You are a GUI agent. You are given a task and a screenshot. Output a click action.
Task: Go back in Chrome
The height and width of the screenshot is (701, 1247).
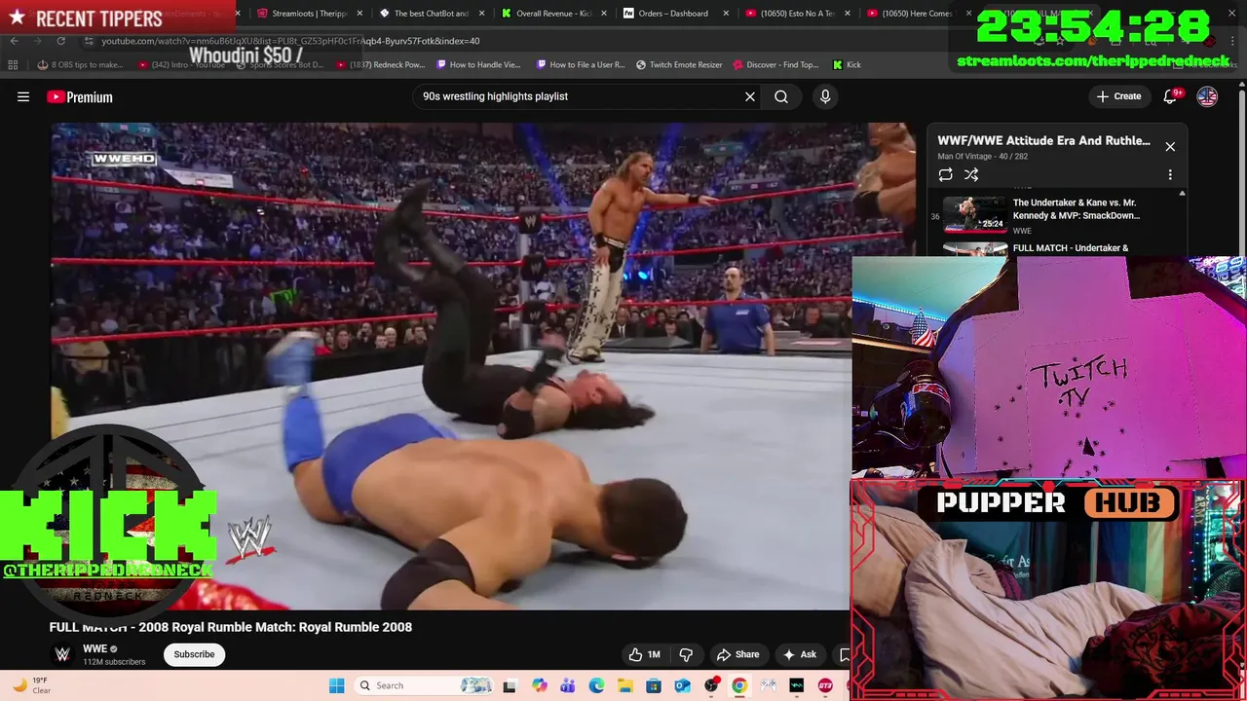click(14, 41)
